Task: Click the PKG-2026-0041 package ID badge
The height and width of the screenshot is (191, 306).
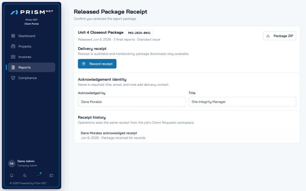Action: point(139,33)
